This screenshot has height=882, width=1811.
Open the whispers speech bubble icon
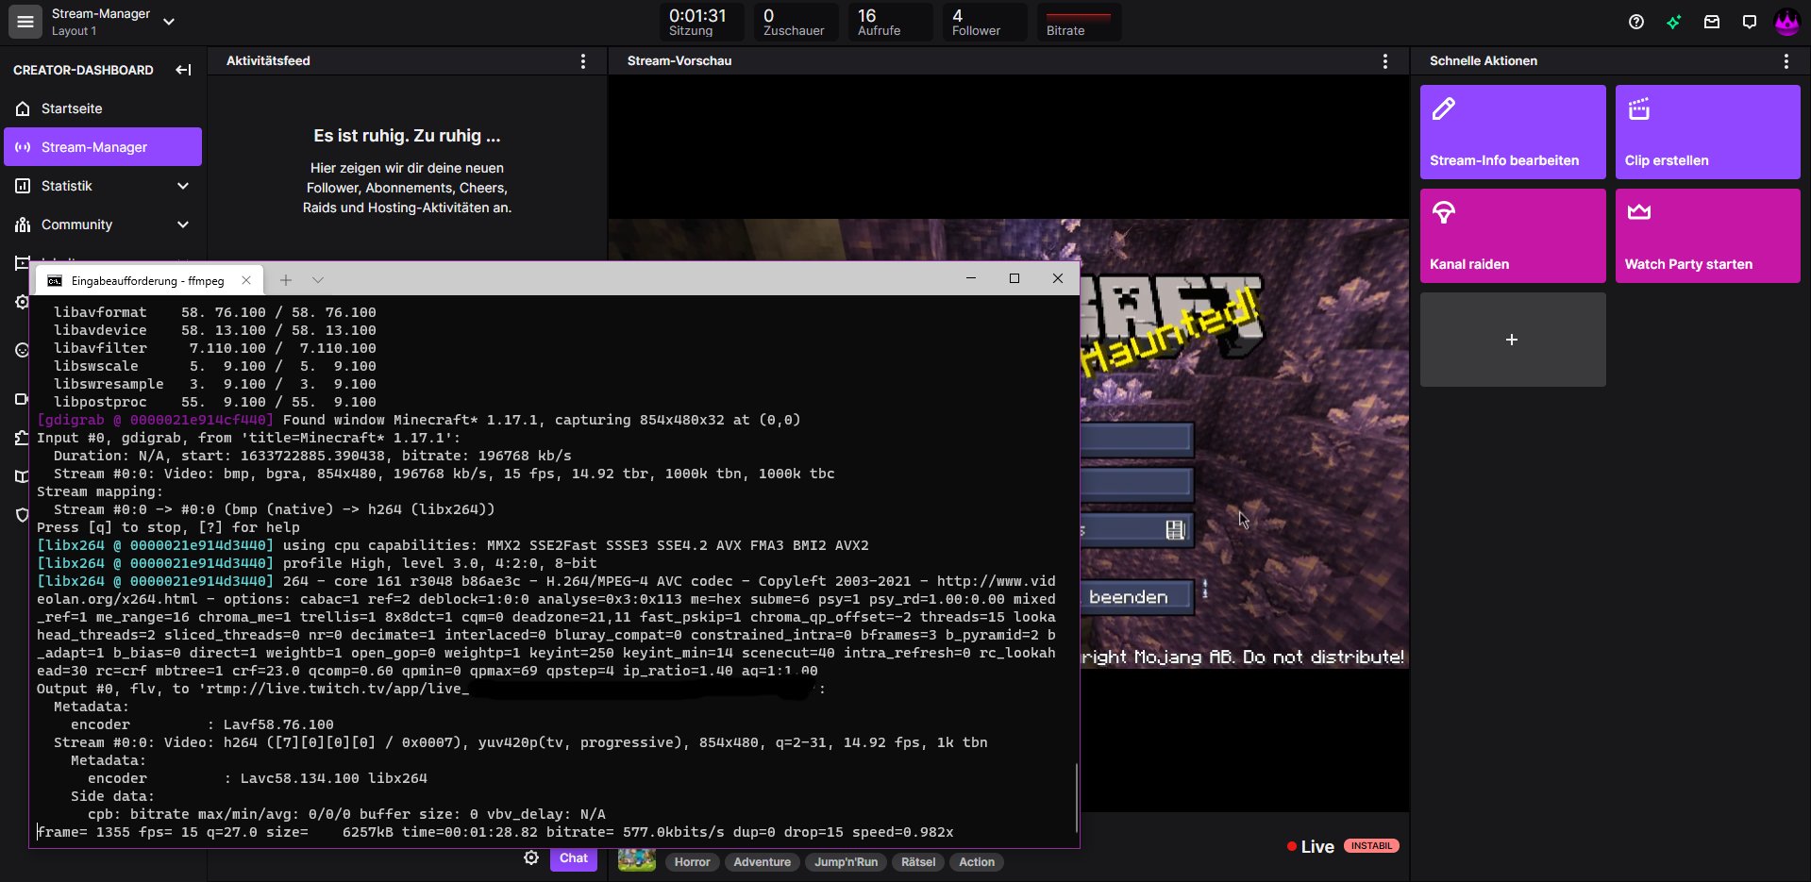(1750, 22)
